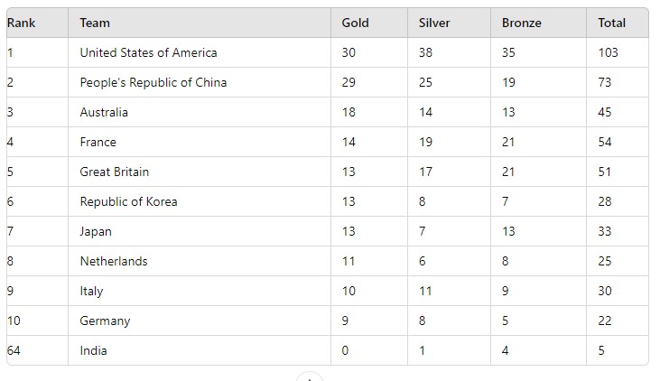Click the Team column header
Screen dimensions: 660x381
tap(95, 23)
